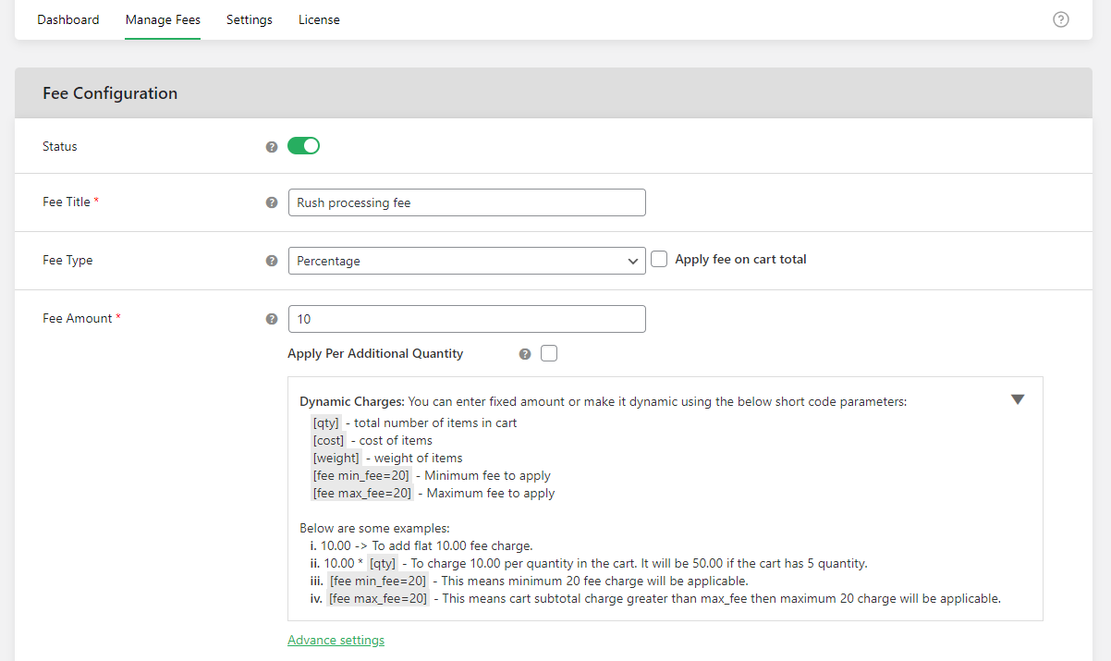This screenshot has width=1111, height=661.
Task: Focus the Fee Amount input field
Action: click(467, 319)
